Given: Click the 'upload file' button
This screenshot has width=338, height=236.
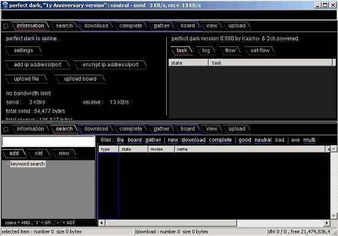Looking at the screenshot, I should click(26, 79).
